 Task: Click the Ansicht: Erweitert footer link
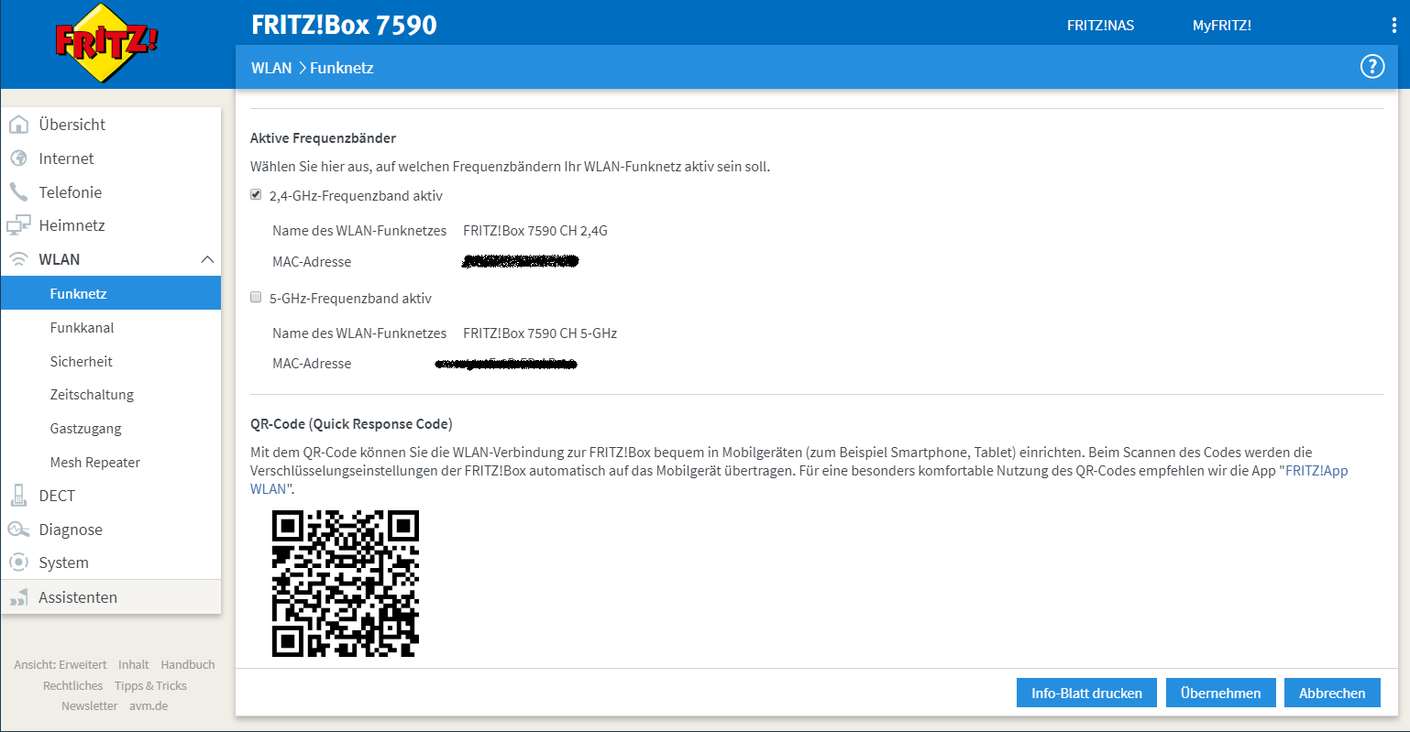tap(61, 664)
